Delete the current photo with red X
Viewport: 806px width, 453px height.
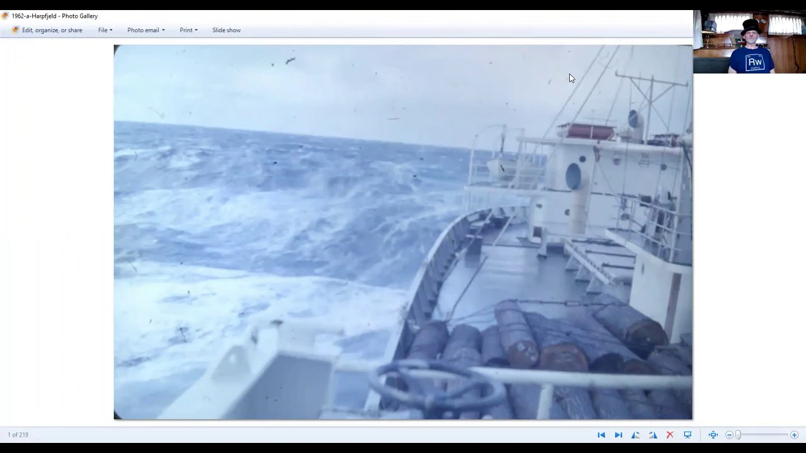pos(670,435)
